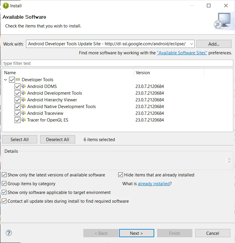Click the Version column header
235x243 pixels.
click(x=169, y=72)
